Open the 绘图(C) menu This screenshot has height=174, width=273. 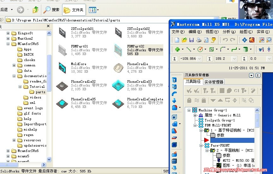click(x=246, y=32)
